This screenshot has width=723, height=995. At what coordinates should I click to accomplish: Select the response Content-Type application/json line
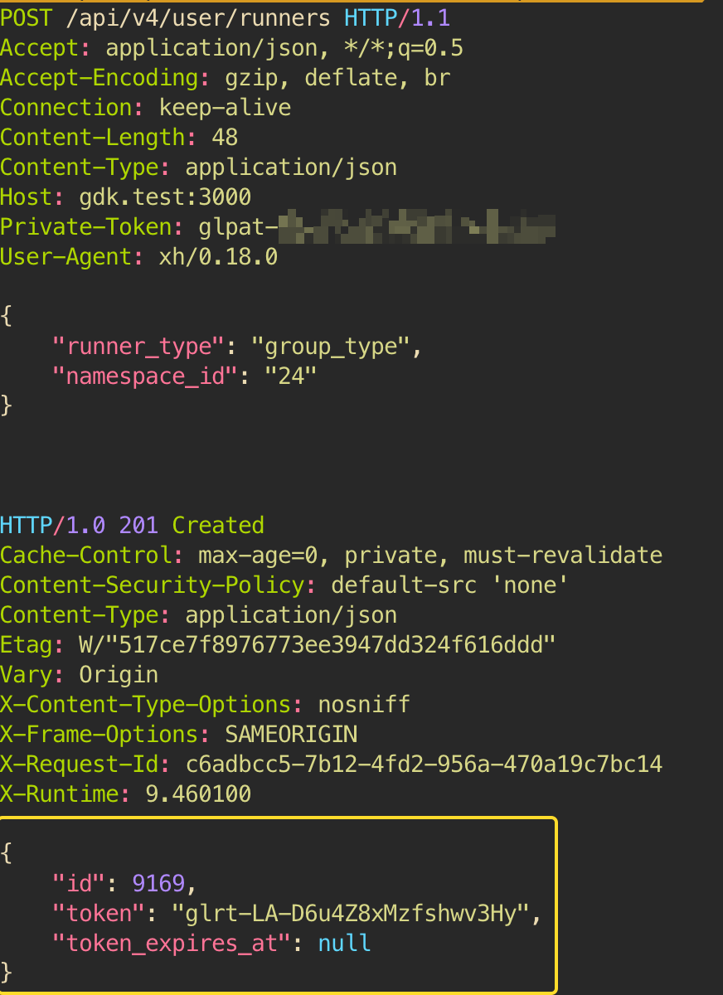pyautogui.click(x=199, y=615)
